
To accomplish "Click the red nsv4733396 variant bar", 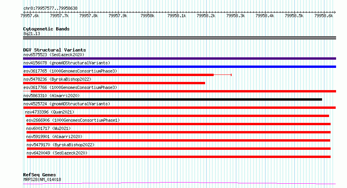I will point(177,116).
